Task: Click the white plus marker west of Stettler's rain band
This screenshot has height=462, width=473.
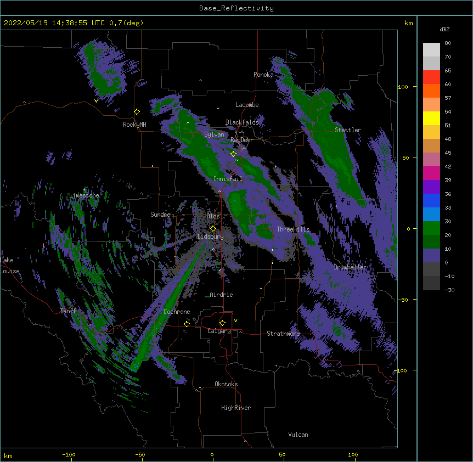Action: coord(336,206)
